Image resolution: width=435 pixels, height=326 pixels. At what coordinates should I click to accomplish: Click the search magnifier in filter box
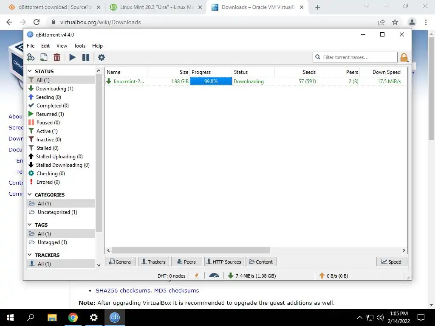(x=318, y=57)
